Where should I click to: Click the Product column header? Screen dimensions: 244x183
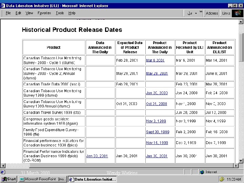pos(54,47)
